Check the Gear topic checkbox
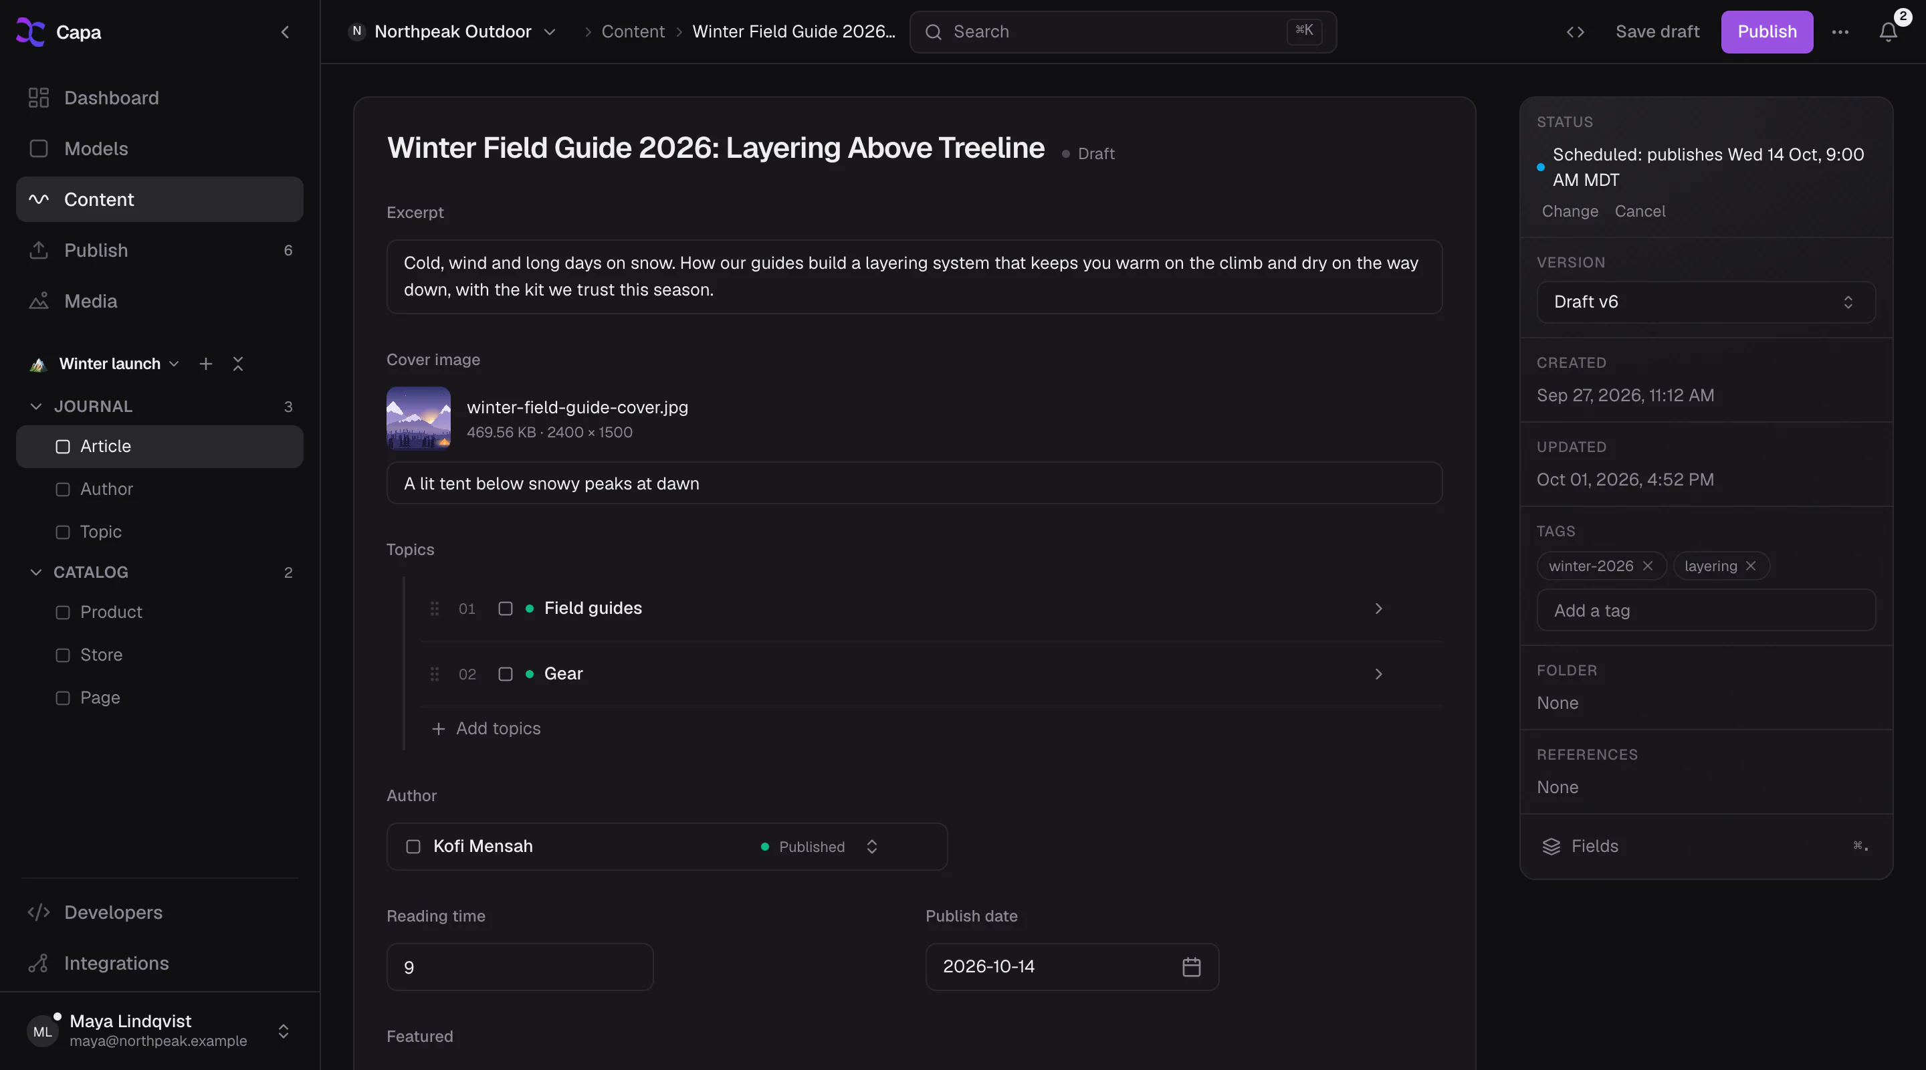 (506, 675)
